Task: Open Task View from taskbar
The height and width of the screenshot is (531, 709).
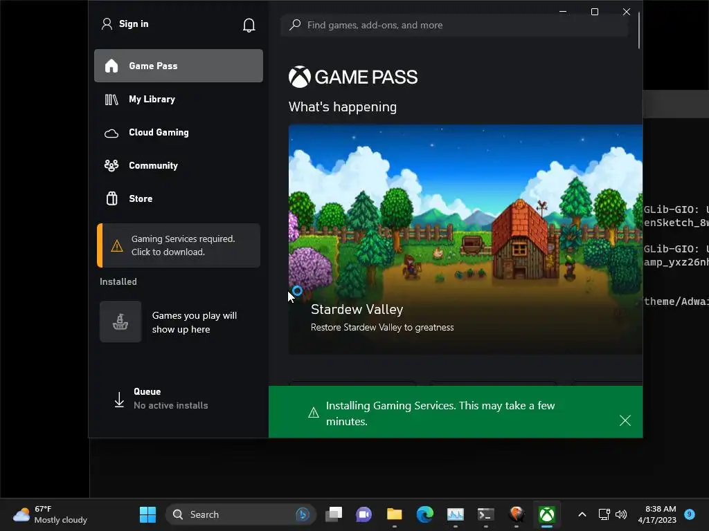Action: (334, 514)
